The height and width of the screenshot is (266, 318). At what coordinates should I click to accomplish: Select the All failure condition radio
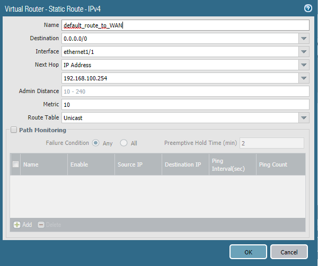(123, 143)
